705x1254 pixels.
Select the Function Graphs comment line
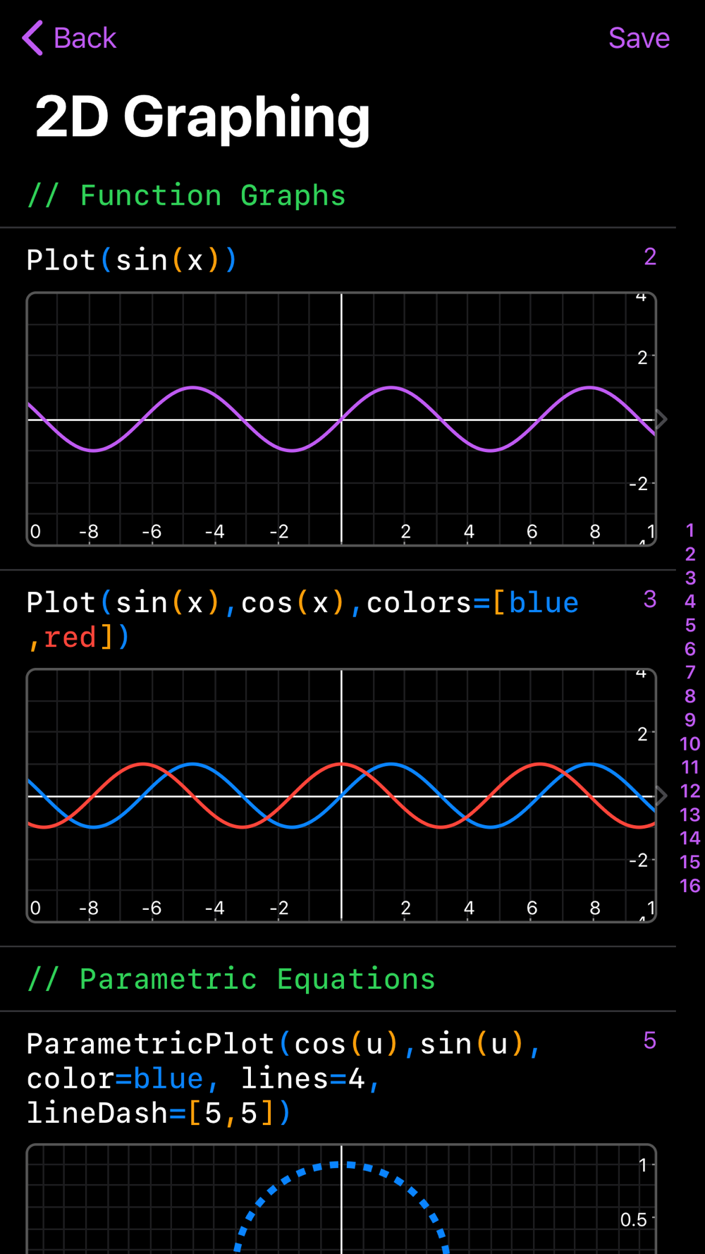click(x=187, y=195)
